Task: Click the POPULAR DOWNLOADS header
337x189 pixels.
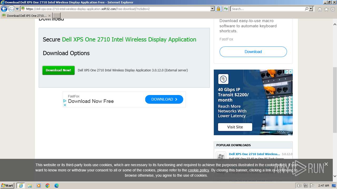Action: [234, 145]
